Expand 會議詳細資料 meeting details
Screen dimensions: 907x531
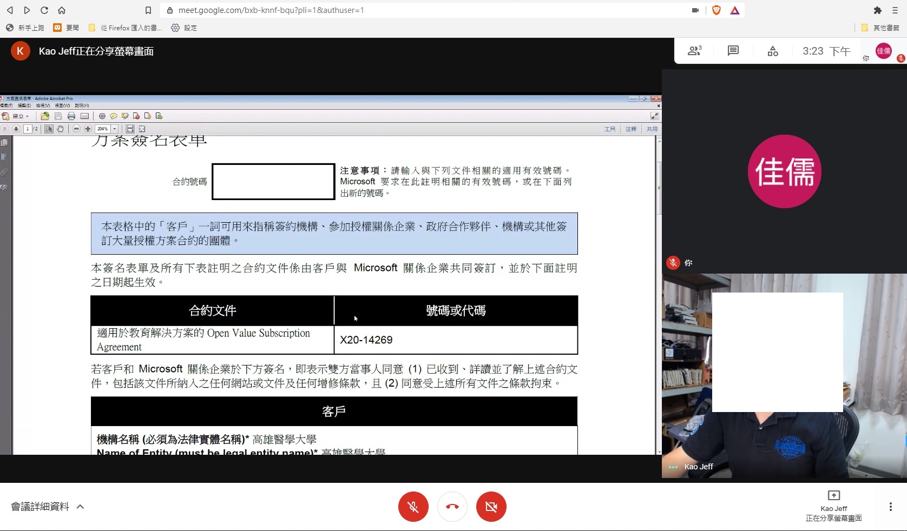48,507
